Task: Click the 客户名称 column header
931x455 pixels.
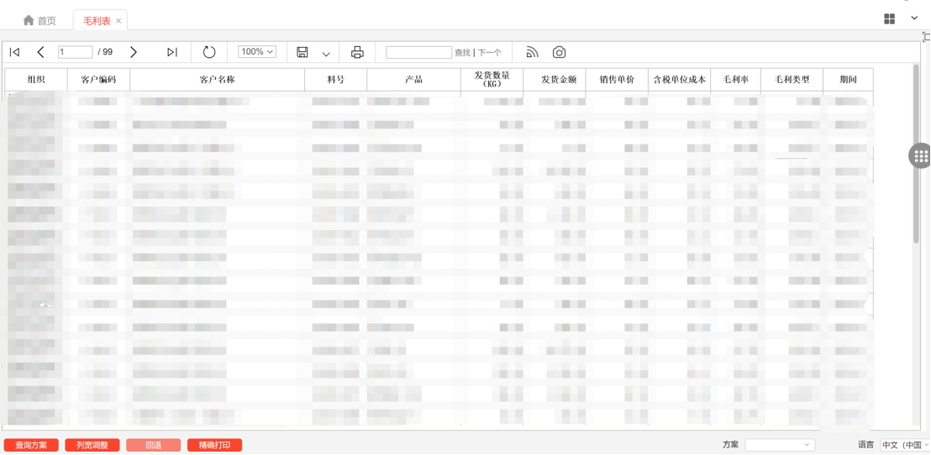Action: pos(218,80)
